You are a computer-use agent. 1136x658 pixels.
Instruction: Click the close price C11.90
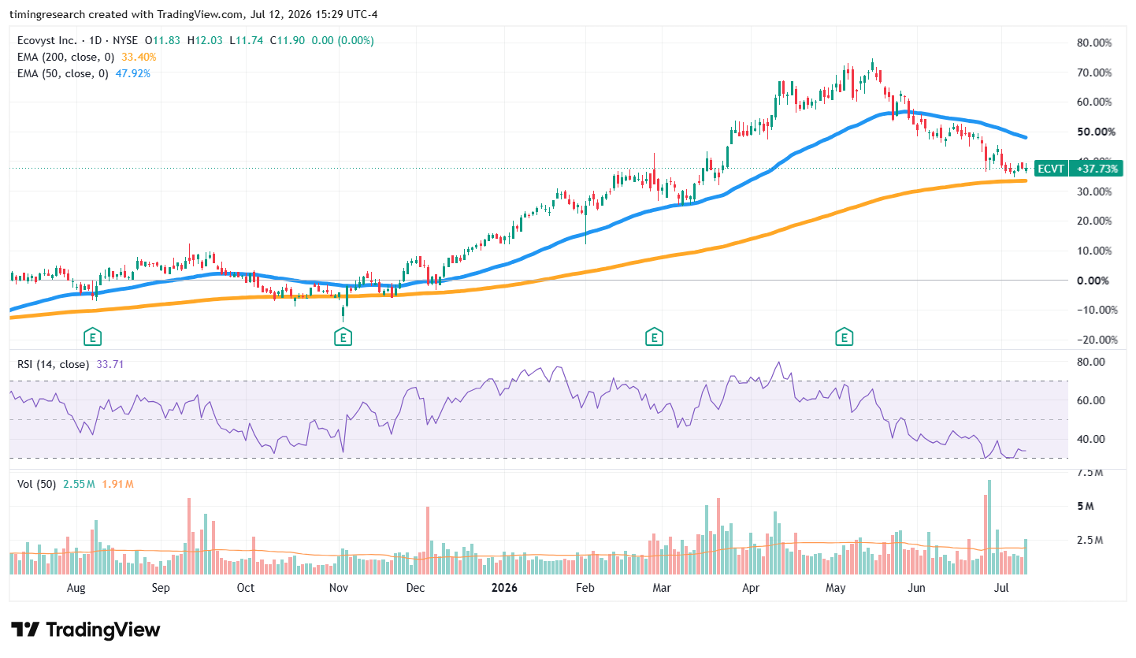pos(289,40)
